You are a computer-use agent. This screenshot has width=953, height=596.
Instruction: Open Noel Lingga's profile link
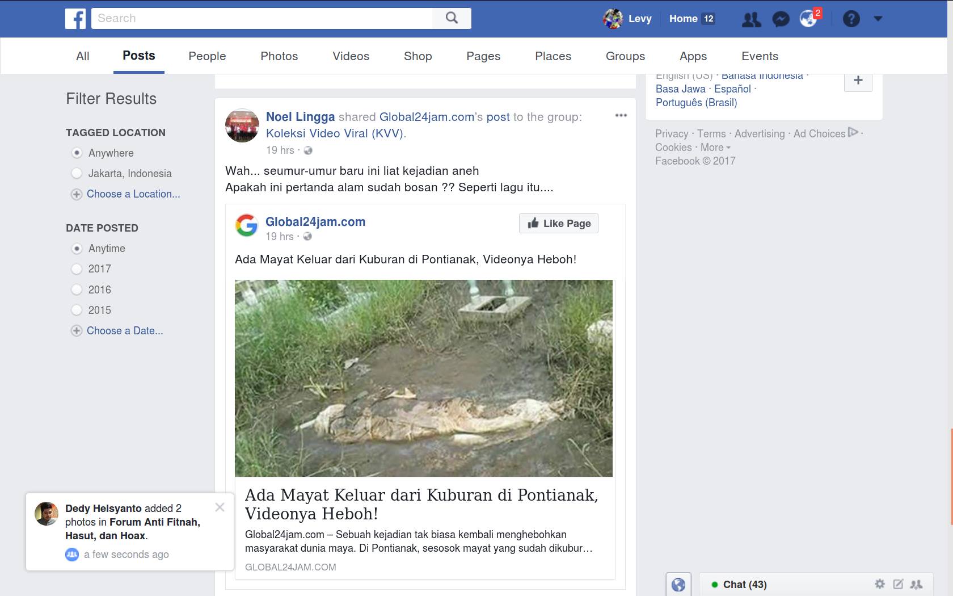point(300,117)
